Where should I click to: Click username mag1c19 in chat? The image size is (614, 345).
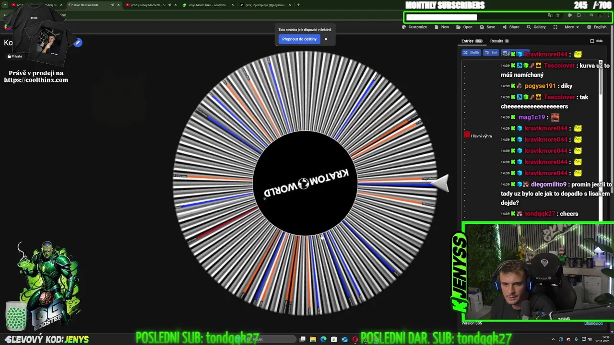tap(531, 117)
